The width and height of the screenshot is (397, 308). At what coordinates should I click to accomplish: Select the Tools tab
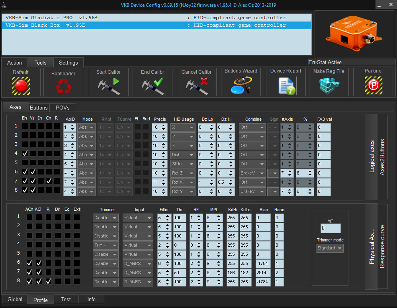[x=41, y=63]
